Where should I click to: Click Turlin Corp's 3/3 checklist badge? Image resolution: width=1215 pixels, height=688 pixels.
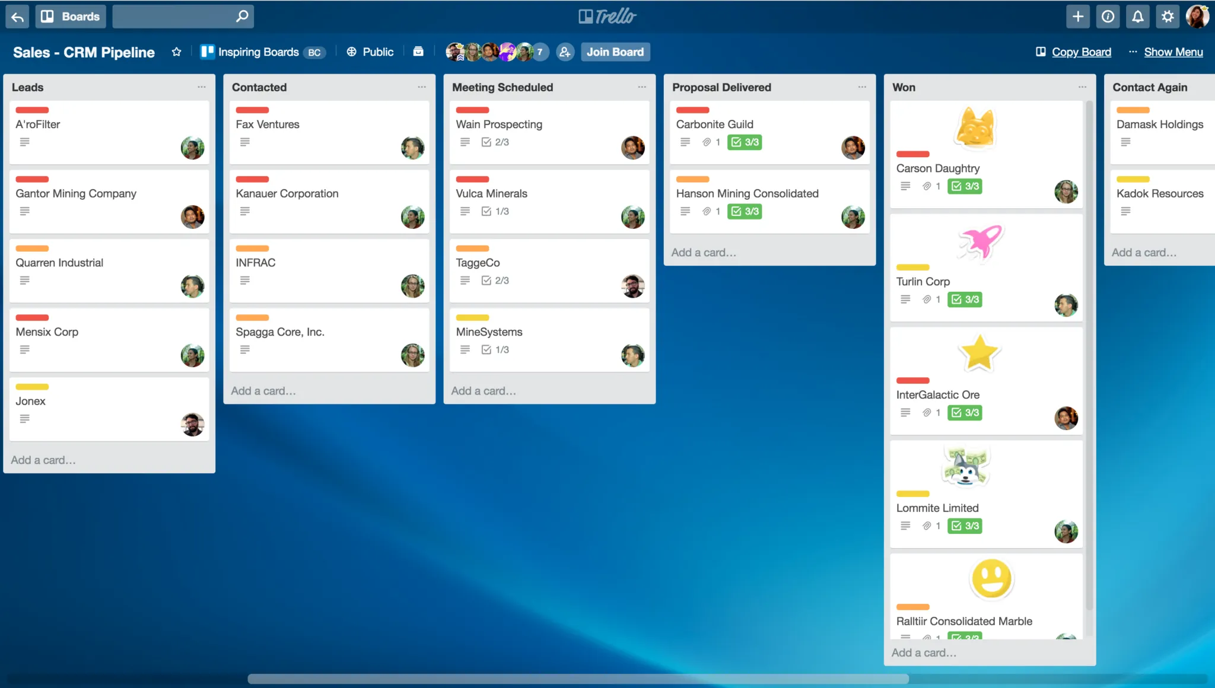click(965, 300)
